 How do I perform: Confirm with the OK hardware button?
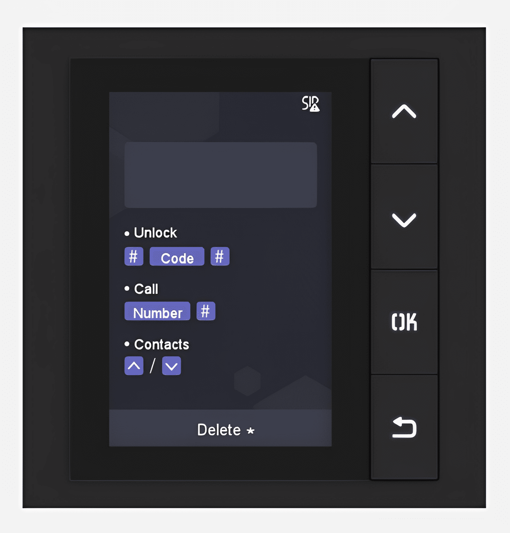point(404,322)
